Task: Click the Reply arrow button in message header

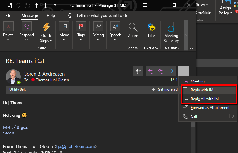Action: coord(151,71)
